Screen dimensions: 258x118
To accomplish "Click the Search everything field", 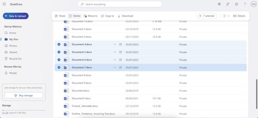I will coord(120,4).
